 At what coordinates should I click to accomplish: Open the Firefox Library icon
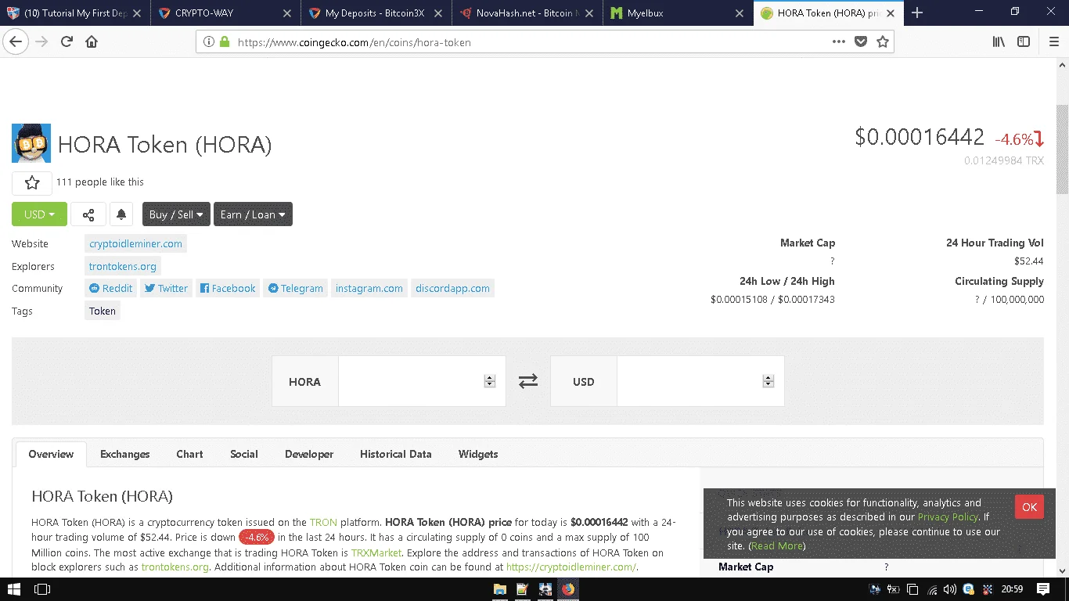coord(999,41)
